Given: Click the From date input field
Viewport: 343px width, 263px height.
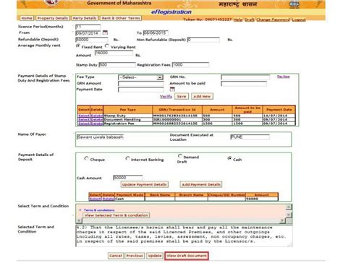Looking at the screenshot, I should 88,33.
